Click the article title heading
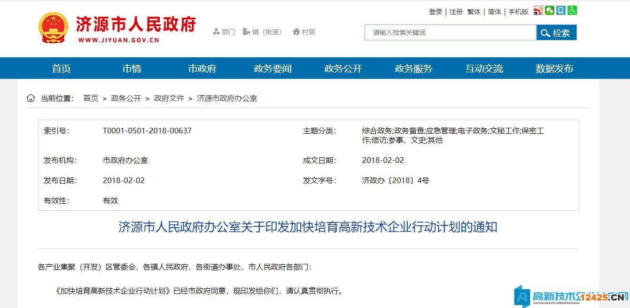This screenshot has width=630, height=308. point(308,228)
